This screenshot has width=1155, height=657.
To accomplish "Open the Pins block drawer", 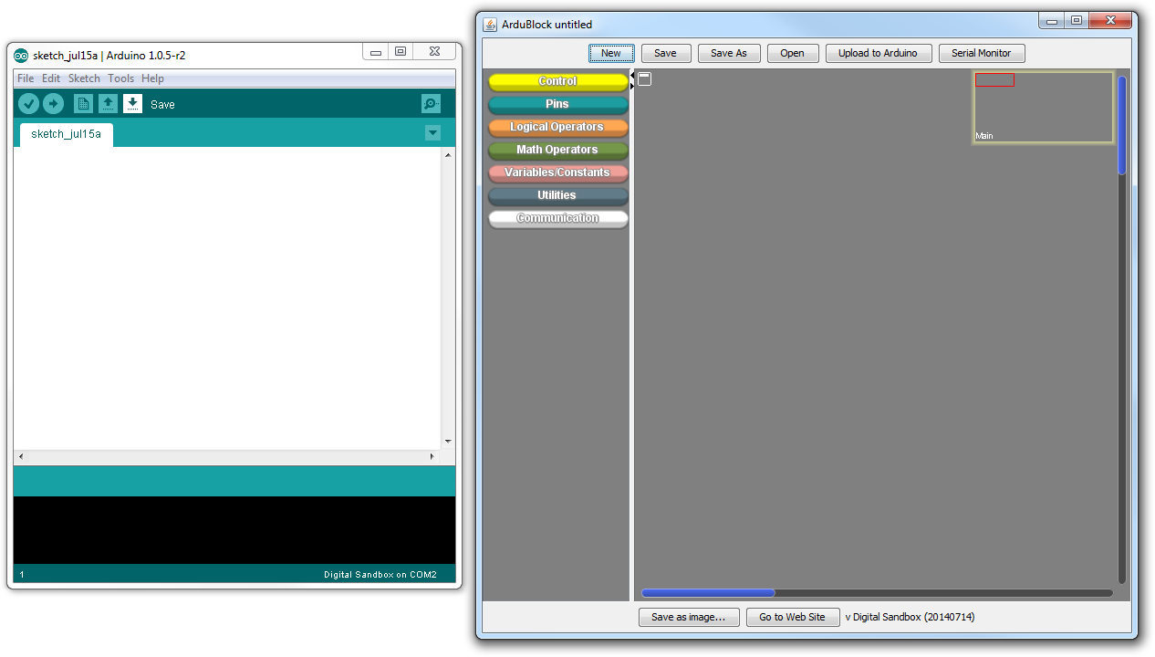I will 557,104.
